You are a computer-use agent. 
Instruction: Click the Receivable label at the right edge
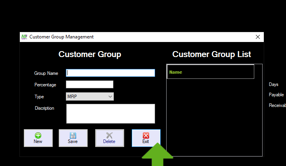(x=277, y=105)
